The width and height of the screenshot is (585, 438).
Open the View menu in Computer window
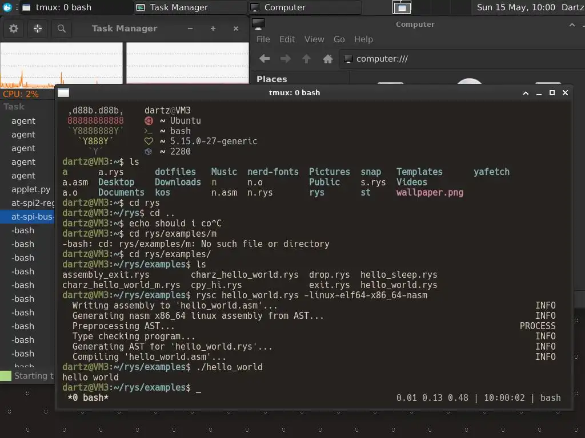pos(314,39)
